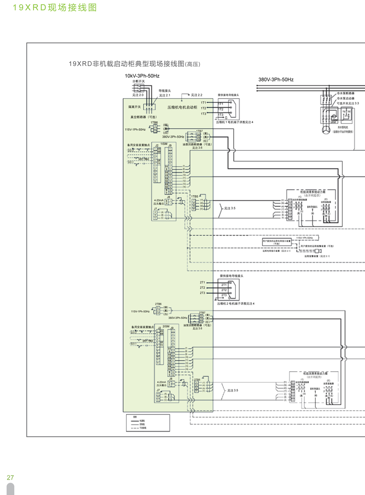The image size is (365, 495).
Task: Click the page number 27
Action: [x=10, y=477]
